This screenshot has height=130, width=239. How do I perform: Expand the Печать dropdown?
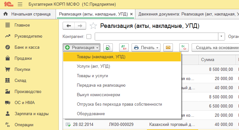[x=157, y=48]
